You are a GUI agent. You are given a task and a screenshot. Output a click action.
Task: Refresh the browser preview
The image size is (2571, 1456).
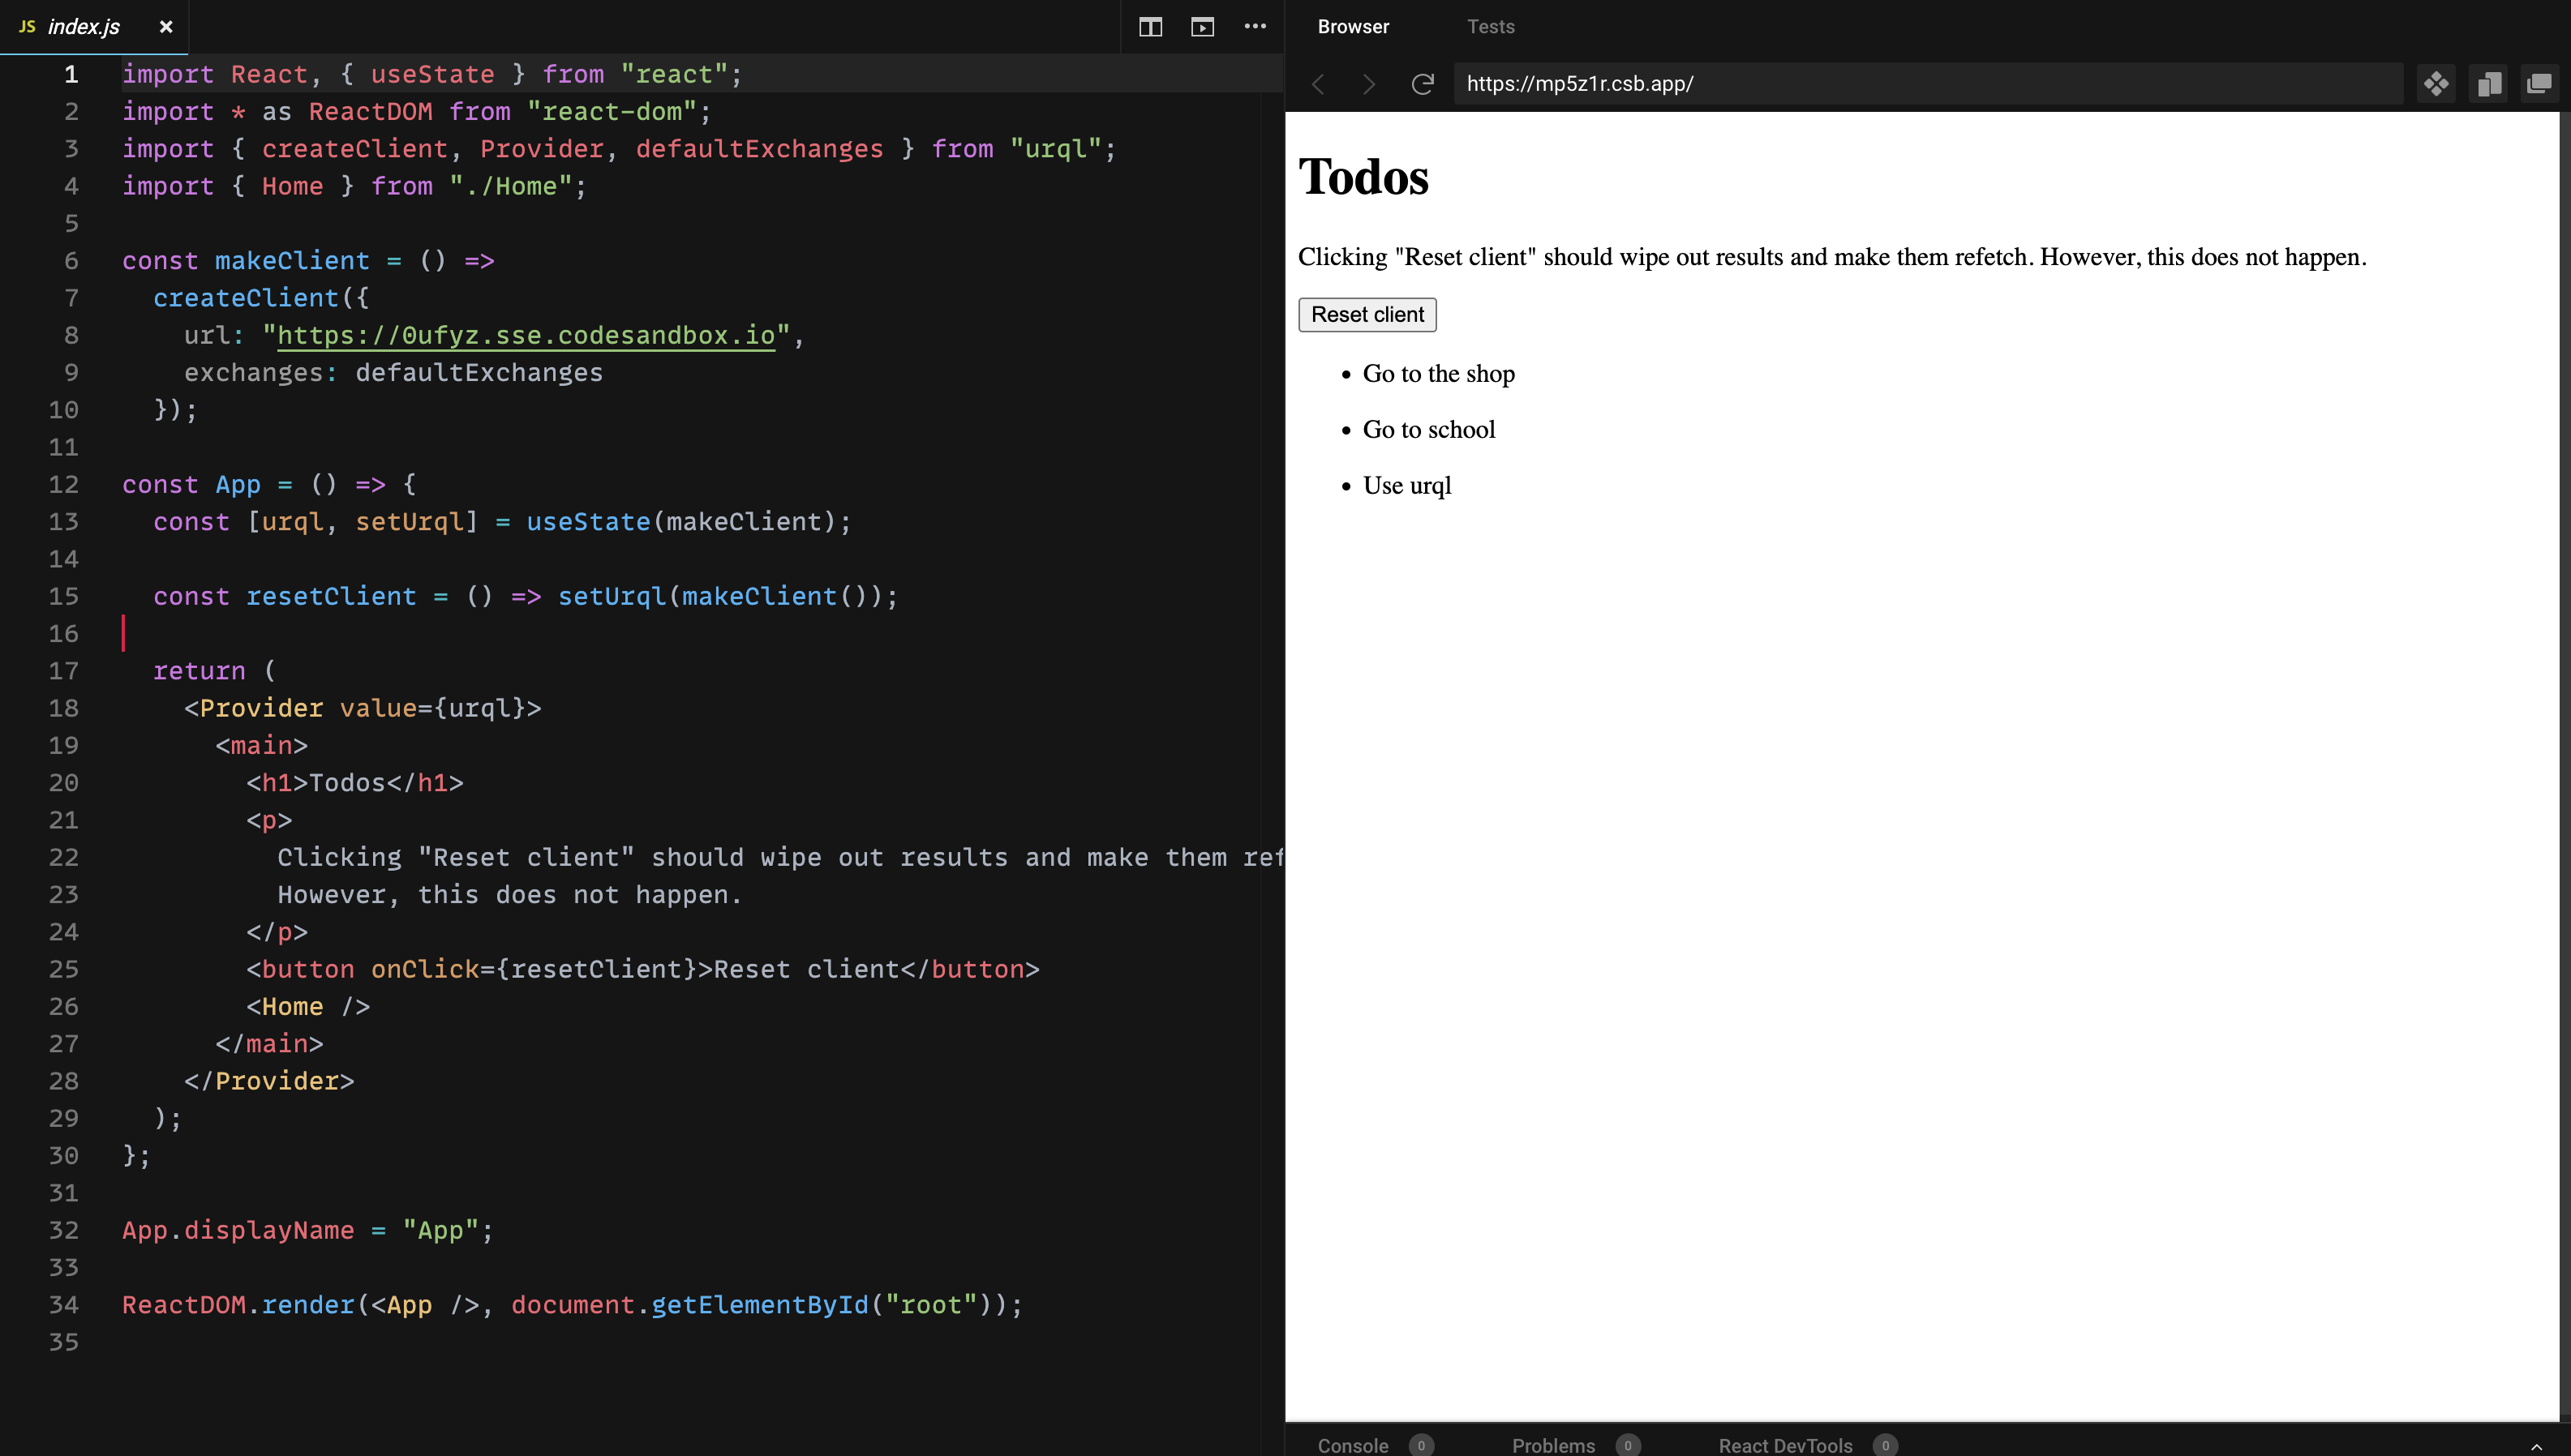coord(1423,84)
